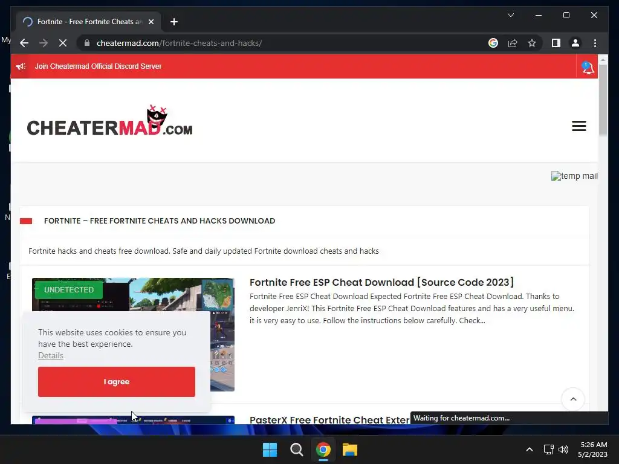
Task: Open the clock and date 5:26 AM
Action: tap(592, 449)
